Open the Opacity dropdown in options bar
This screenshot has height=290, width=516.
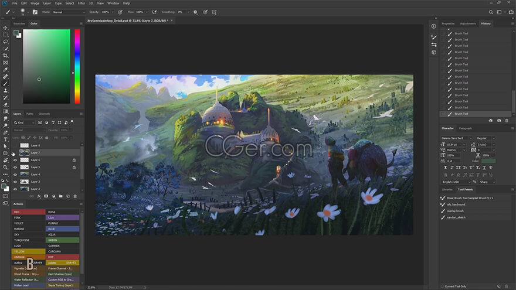pos(113,12)
